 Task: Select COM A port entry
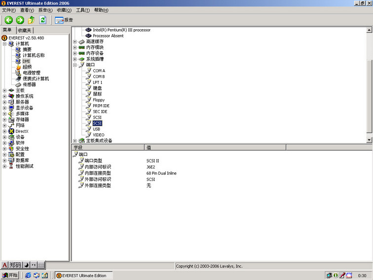point(99,71)
